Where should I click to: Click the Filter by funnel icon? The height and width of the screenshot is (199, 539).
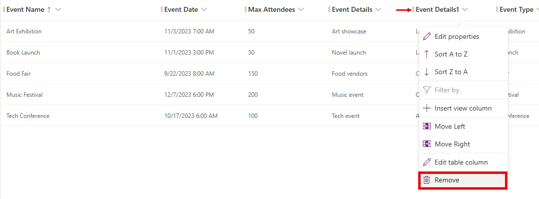[427, 90]
